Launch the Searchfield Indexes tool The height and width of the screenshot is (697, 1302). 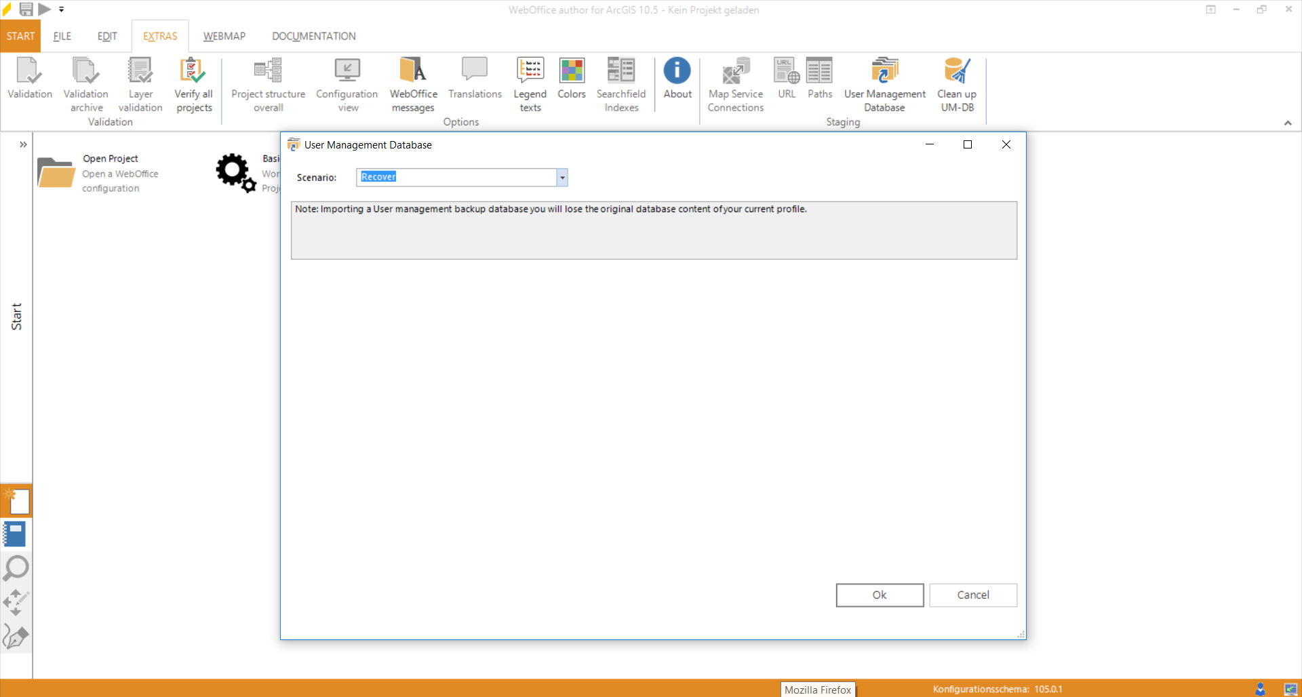620,81
